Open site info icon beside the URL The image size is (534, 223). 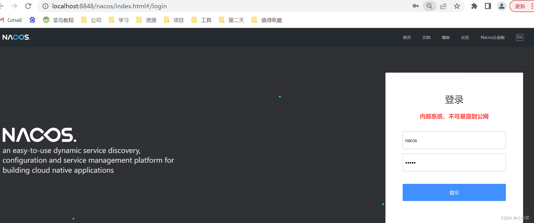point(45,6)
